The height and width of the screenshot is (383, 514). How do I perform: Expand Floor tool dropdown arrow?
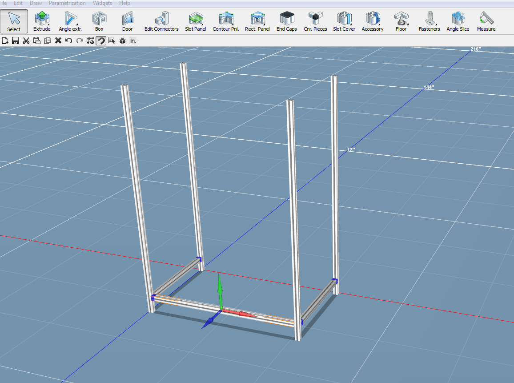coord(408,24)
